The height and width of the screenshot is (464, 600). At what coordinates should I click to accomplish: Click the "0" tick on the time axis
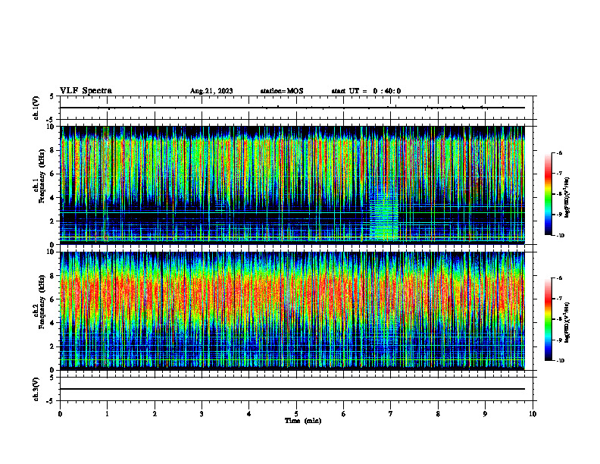click(x=60, y=414)
